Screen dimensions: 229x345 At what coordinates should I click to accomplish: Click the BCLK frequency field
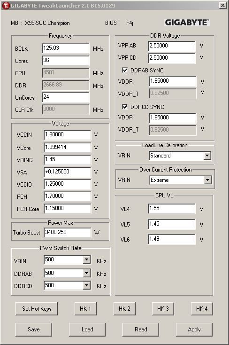coord(66,48)
